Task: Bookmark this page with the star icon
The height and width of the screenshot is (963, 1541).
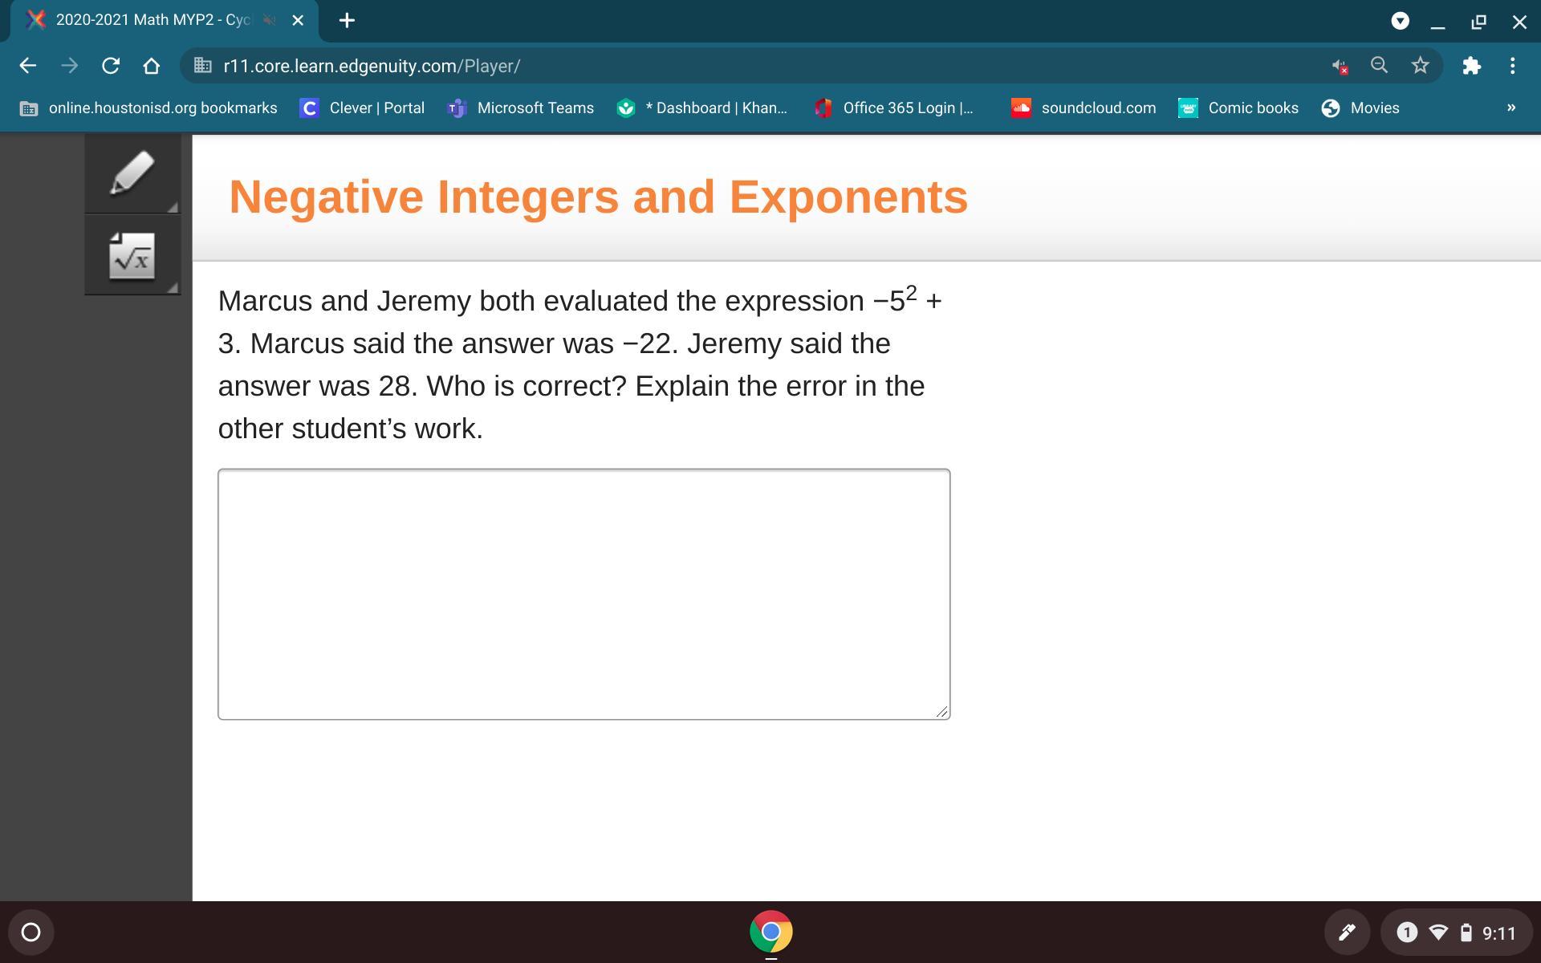Action: 1420,66
